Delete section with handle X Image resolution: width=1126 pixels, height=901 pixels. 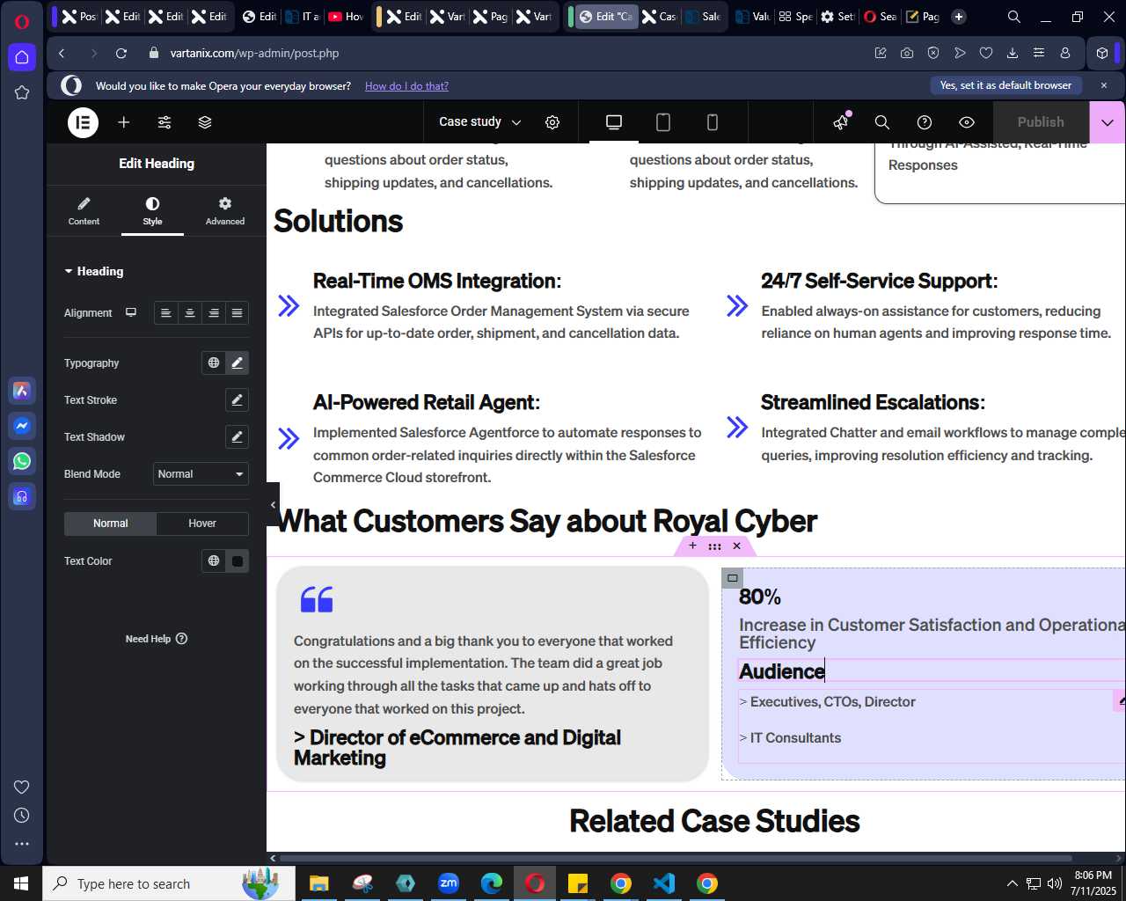point(737,546)
